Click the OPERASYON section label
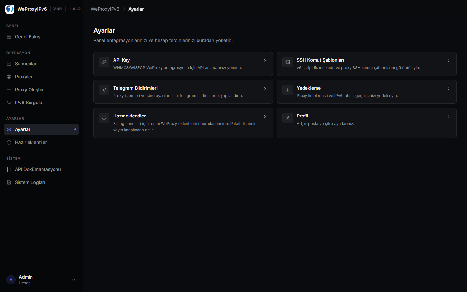 pos(18,53)
